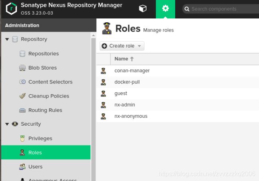The height and width of the screenshot is (181, 259).
Task: Open Anonymous Access in the sidebar
Action: click(53, 179)
